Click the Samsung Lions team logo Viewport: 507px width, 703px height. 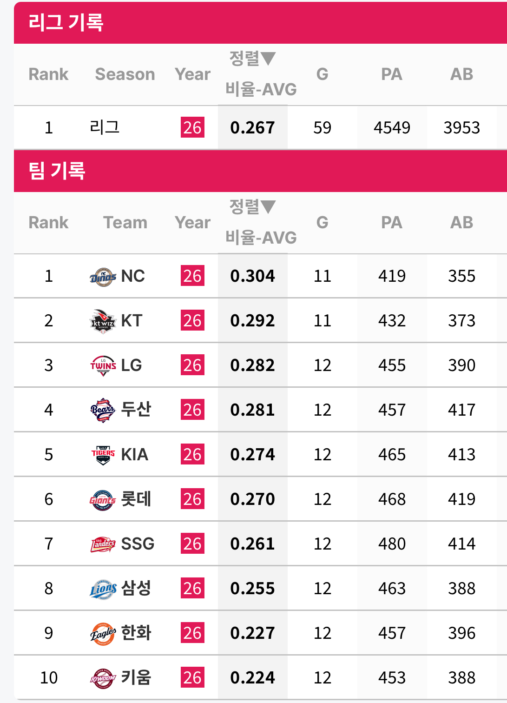(103, 589)
